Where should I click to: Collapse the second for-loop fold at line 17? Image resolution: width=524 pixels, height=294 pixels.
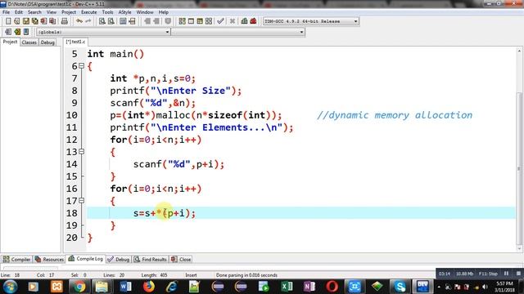click(81, 201)
